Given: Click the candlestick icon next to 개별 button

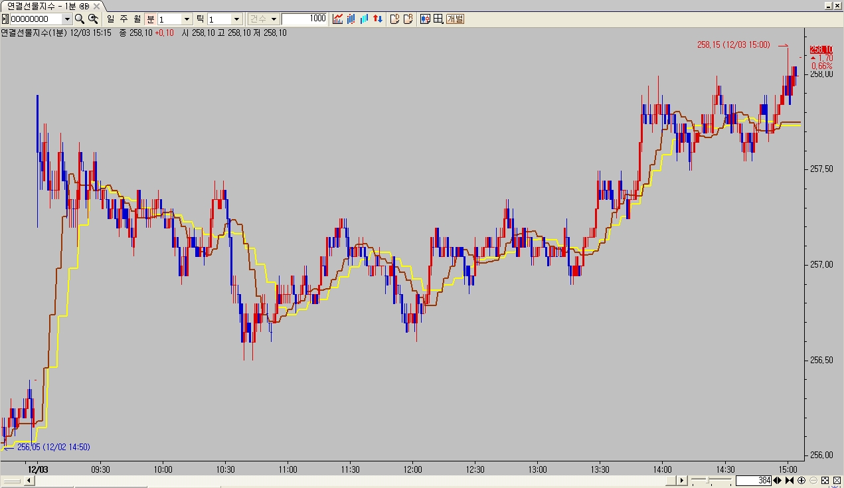Looking at the screenshot, I should [x=426, y=19].
